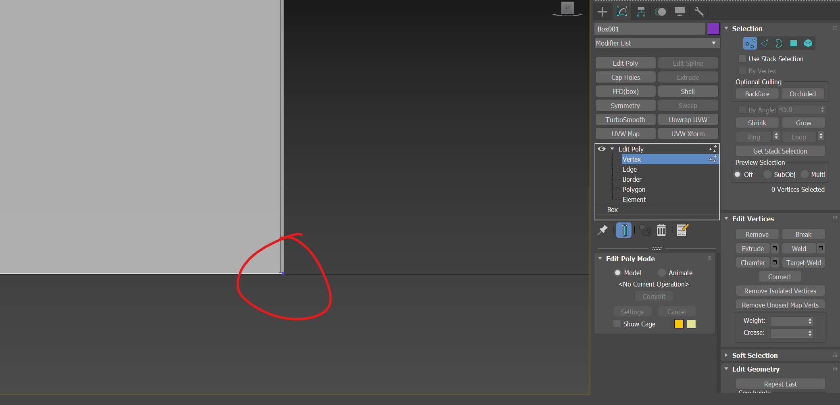The height and width of the screenshot is (405, 840).
Task: Edit the Box001 object name field
Action: [x=650, y=29]
